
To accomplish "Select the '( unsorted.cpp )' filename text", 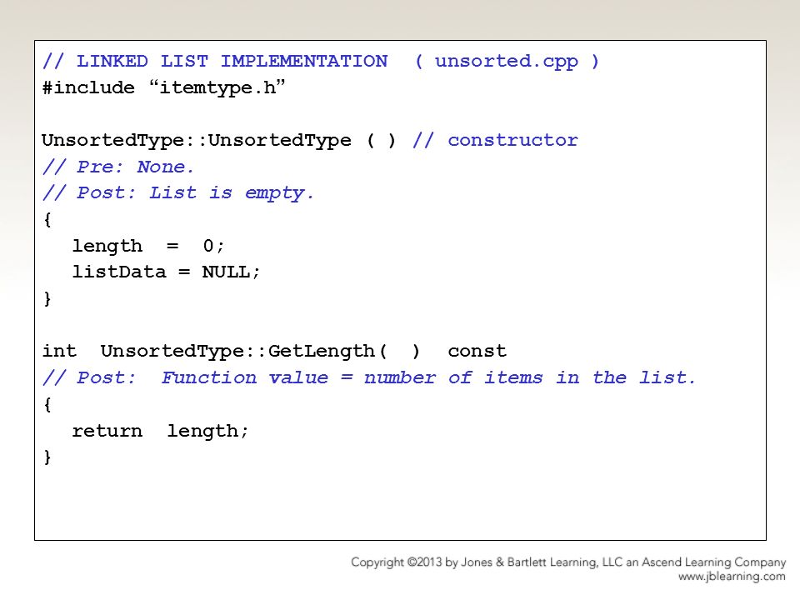I will pos(507,62).
